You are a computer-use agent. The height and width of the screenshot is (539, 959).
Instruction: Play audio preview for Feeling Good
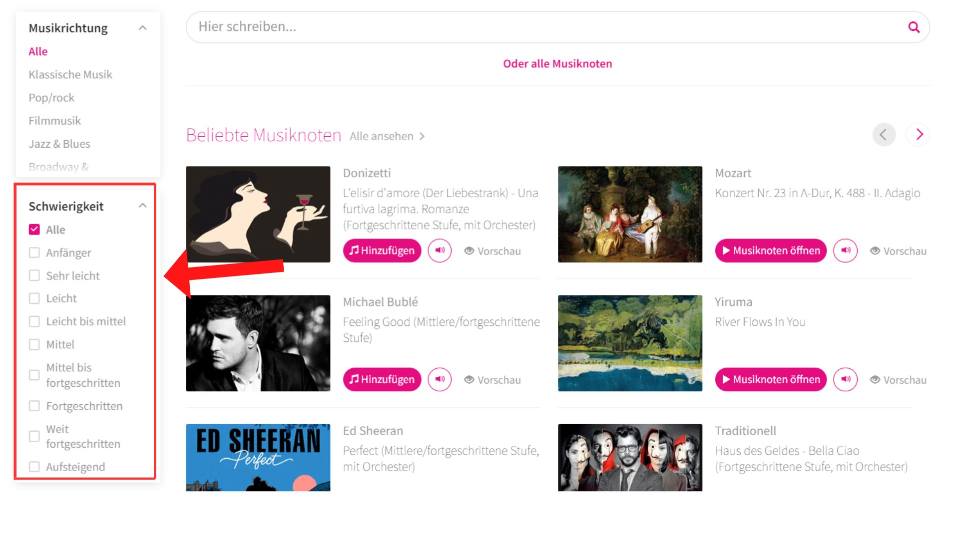[440, 379]
